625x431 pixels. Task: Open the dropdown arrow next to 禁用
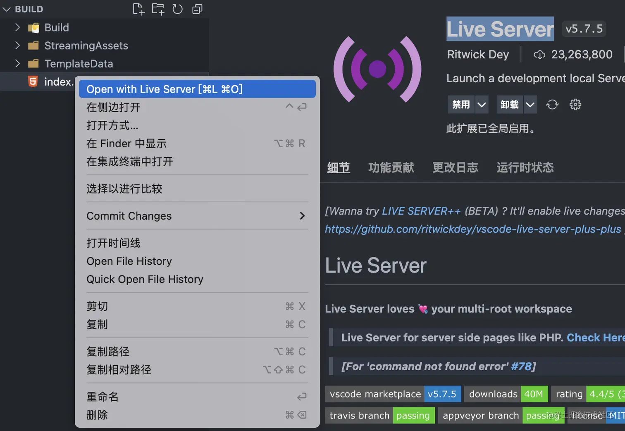[x=482, y=105]
